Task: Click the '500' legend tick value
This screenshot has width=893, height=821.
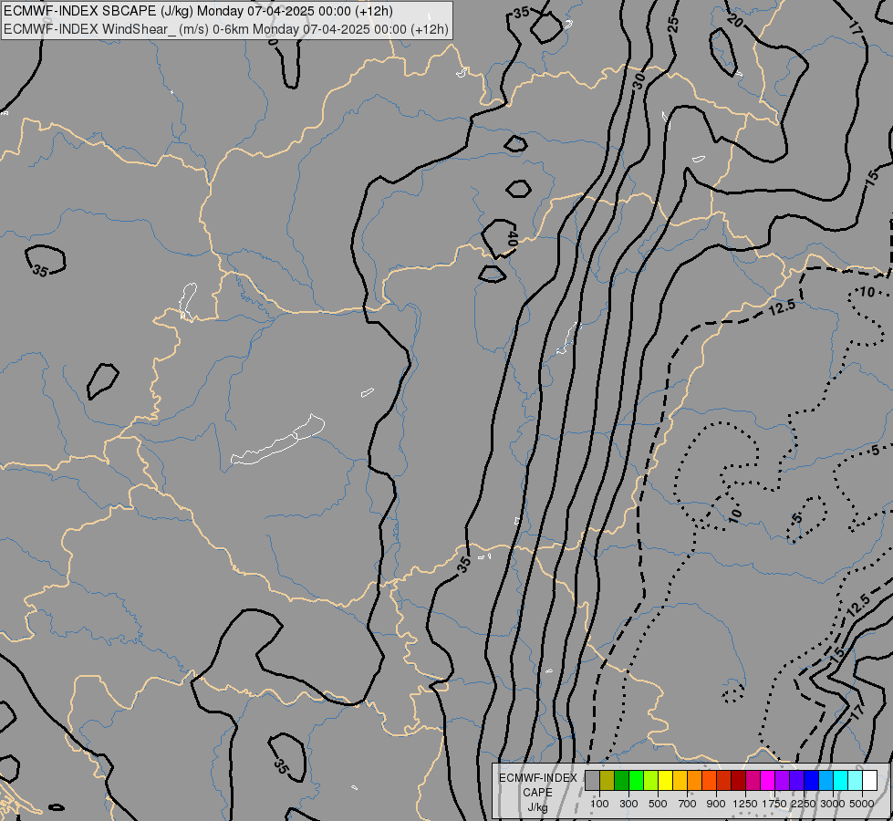Action: (x=658, y=804)
